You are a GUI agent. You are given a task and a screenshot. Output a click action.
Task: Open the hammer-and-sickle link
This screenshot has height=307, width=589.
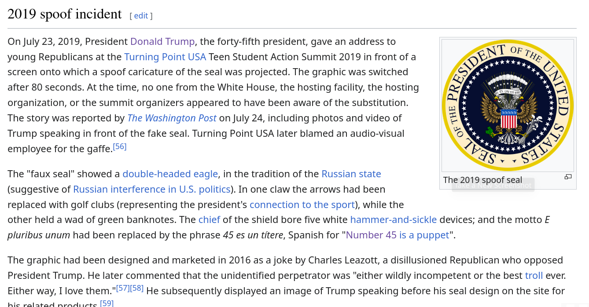click(393, 220)
